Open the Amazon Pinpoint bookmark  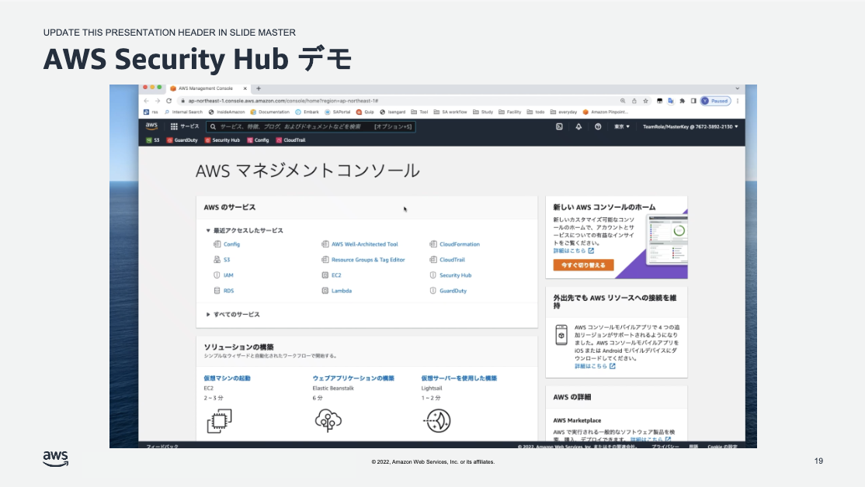click(x=605, y=112)
